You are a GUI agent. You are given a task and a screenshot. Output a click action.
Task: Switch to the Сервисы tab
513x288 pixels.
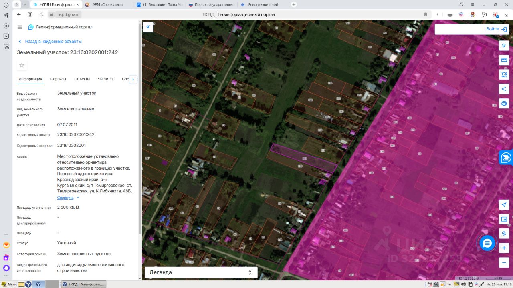pyautogui.click(x=58, y=79)
